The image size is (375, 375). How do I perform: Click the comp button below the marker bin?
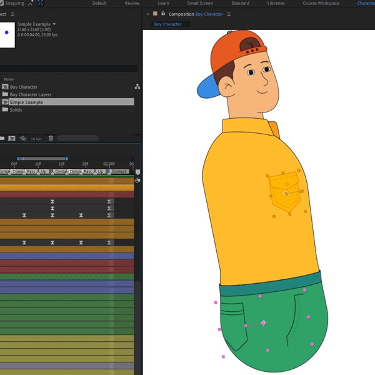(x=137, y=181)
